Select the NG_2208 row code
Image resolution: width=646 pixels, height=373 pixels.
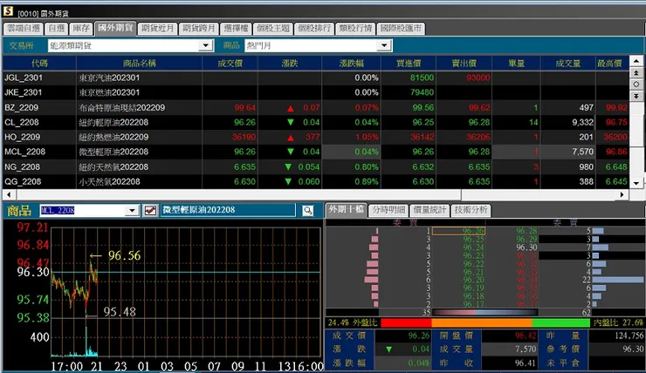(22, 167)
